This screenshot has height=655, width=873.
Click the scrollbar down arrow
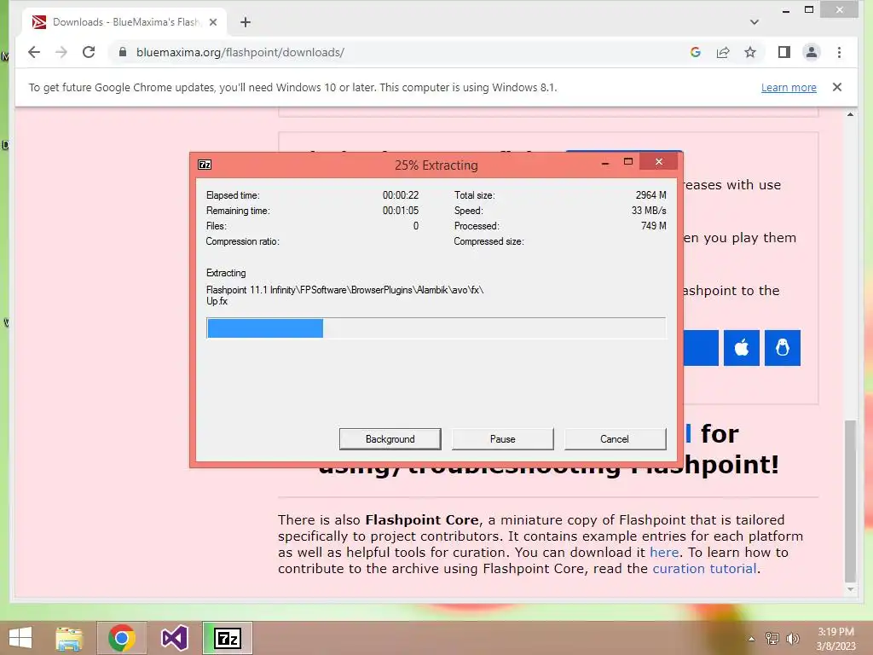pyautogui.click(x=850, y=590)
